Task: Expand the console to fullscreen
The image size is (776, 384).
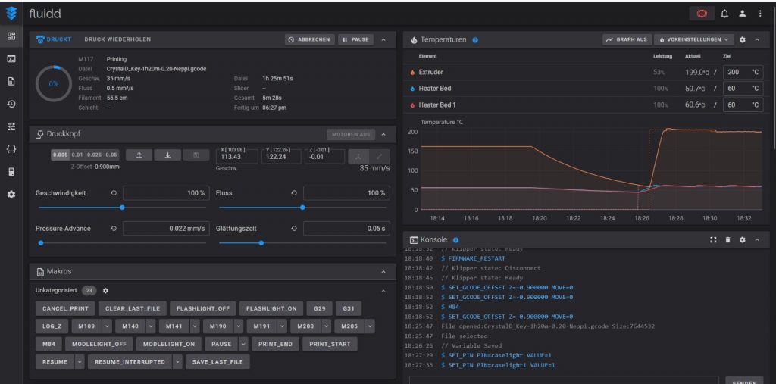Action: point(712,240)
